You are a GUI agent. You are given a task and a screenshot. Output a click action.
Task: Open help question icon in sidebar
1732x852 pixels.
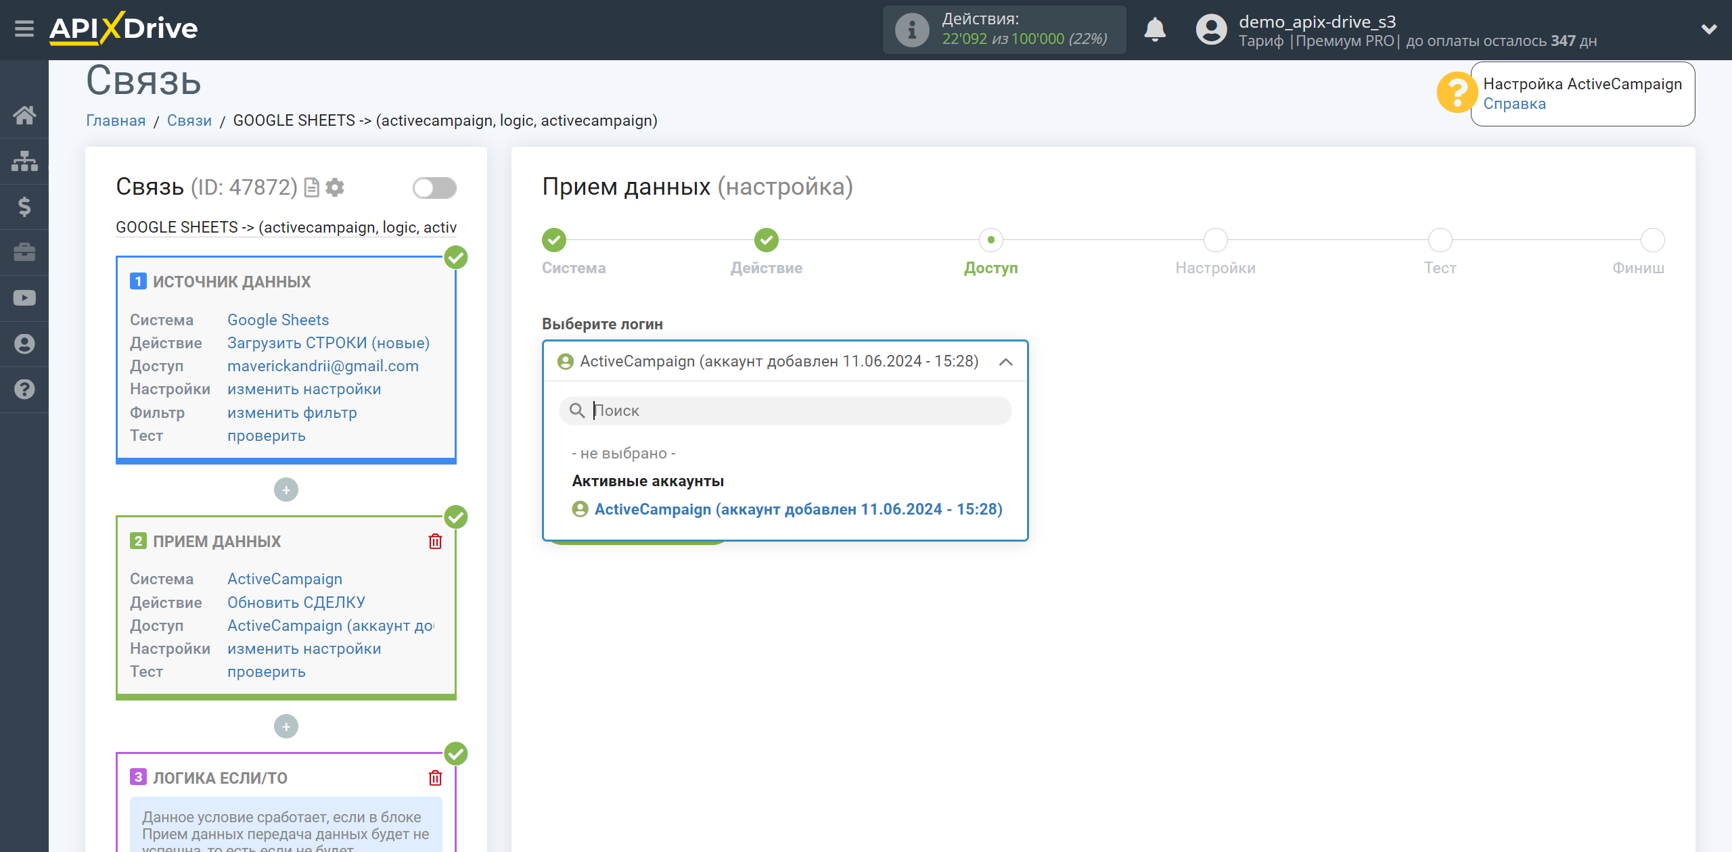(24, 389)
